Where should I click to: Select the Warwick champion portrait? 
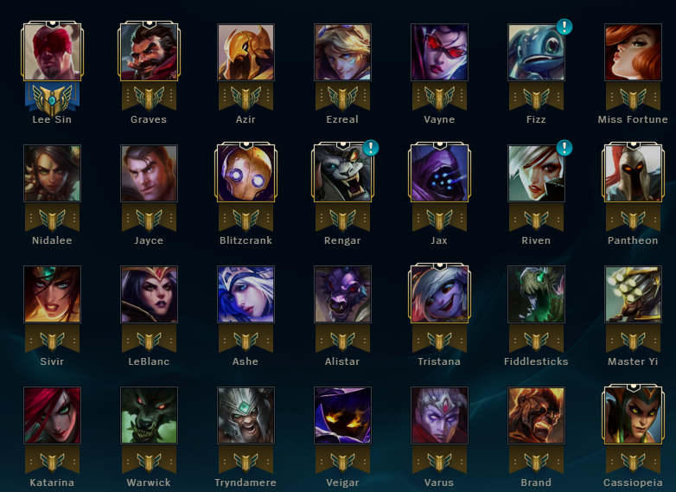(x=149, y=416)
